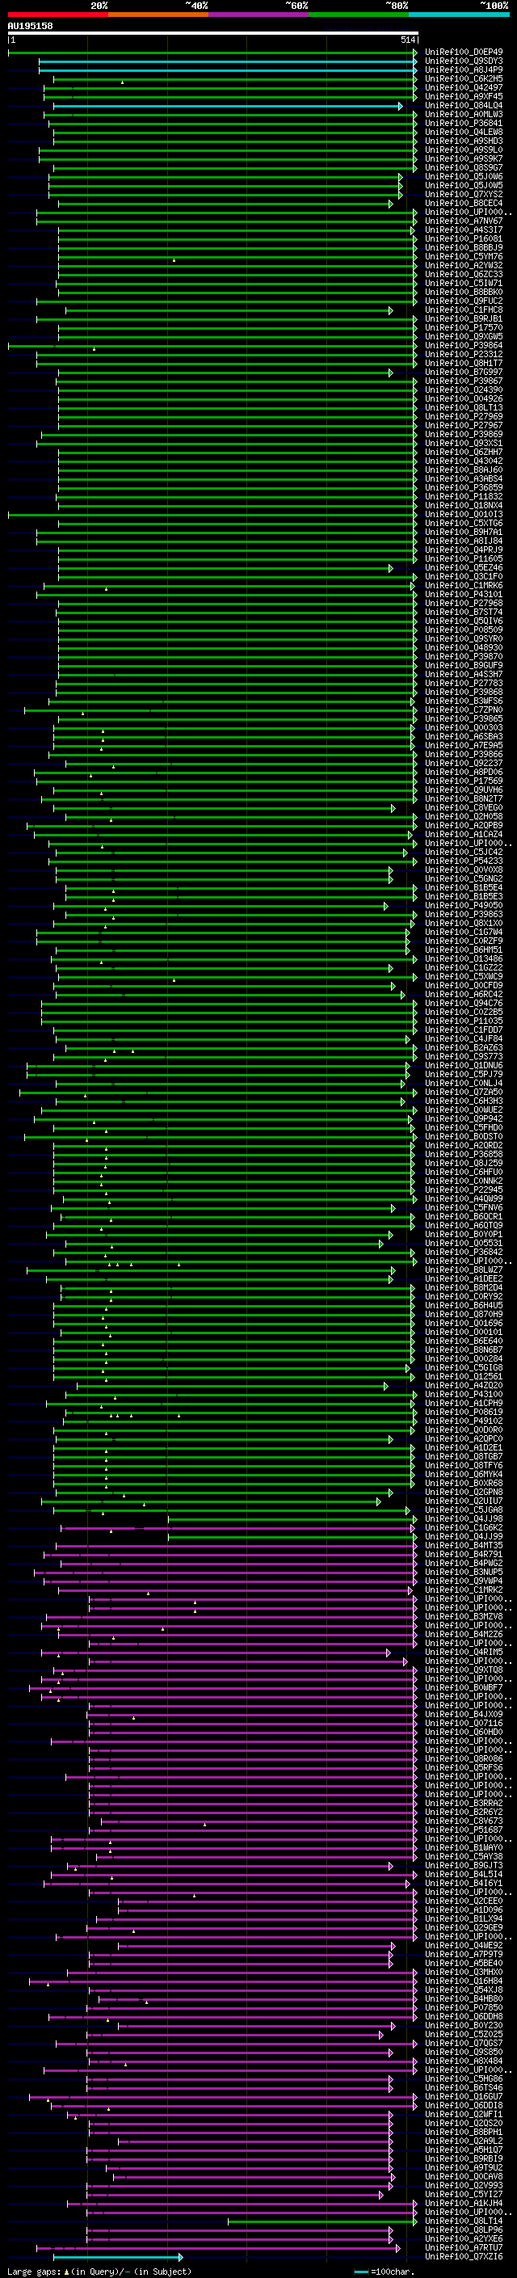
Task: Select the UniRef100_C5YM76 label
Action: pyautogui.click(x=464, y=256)
